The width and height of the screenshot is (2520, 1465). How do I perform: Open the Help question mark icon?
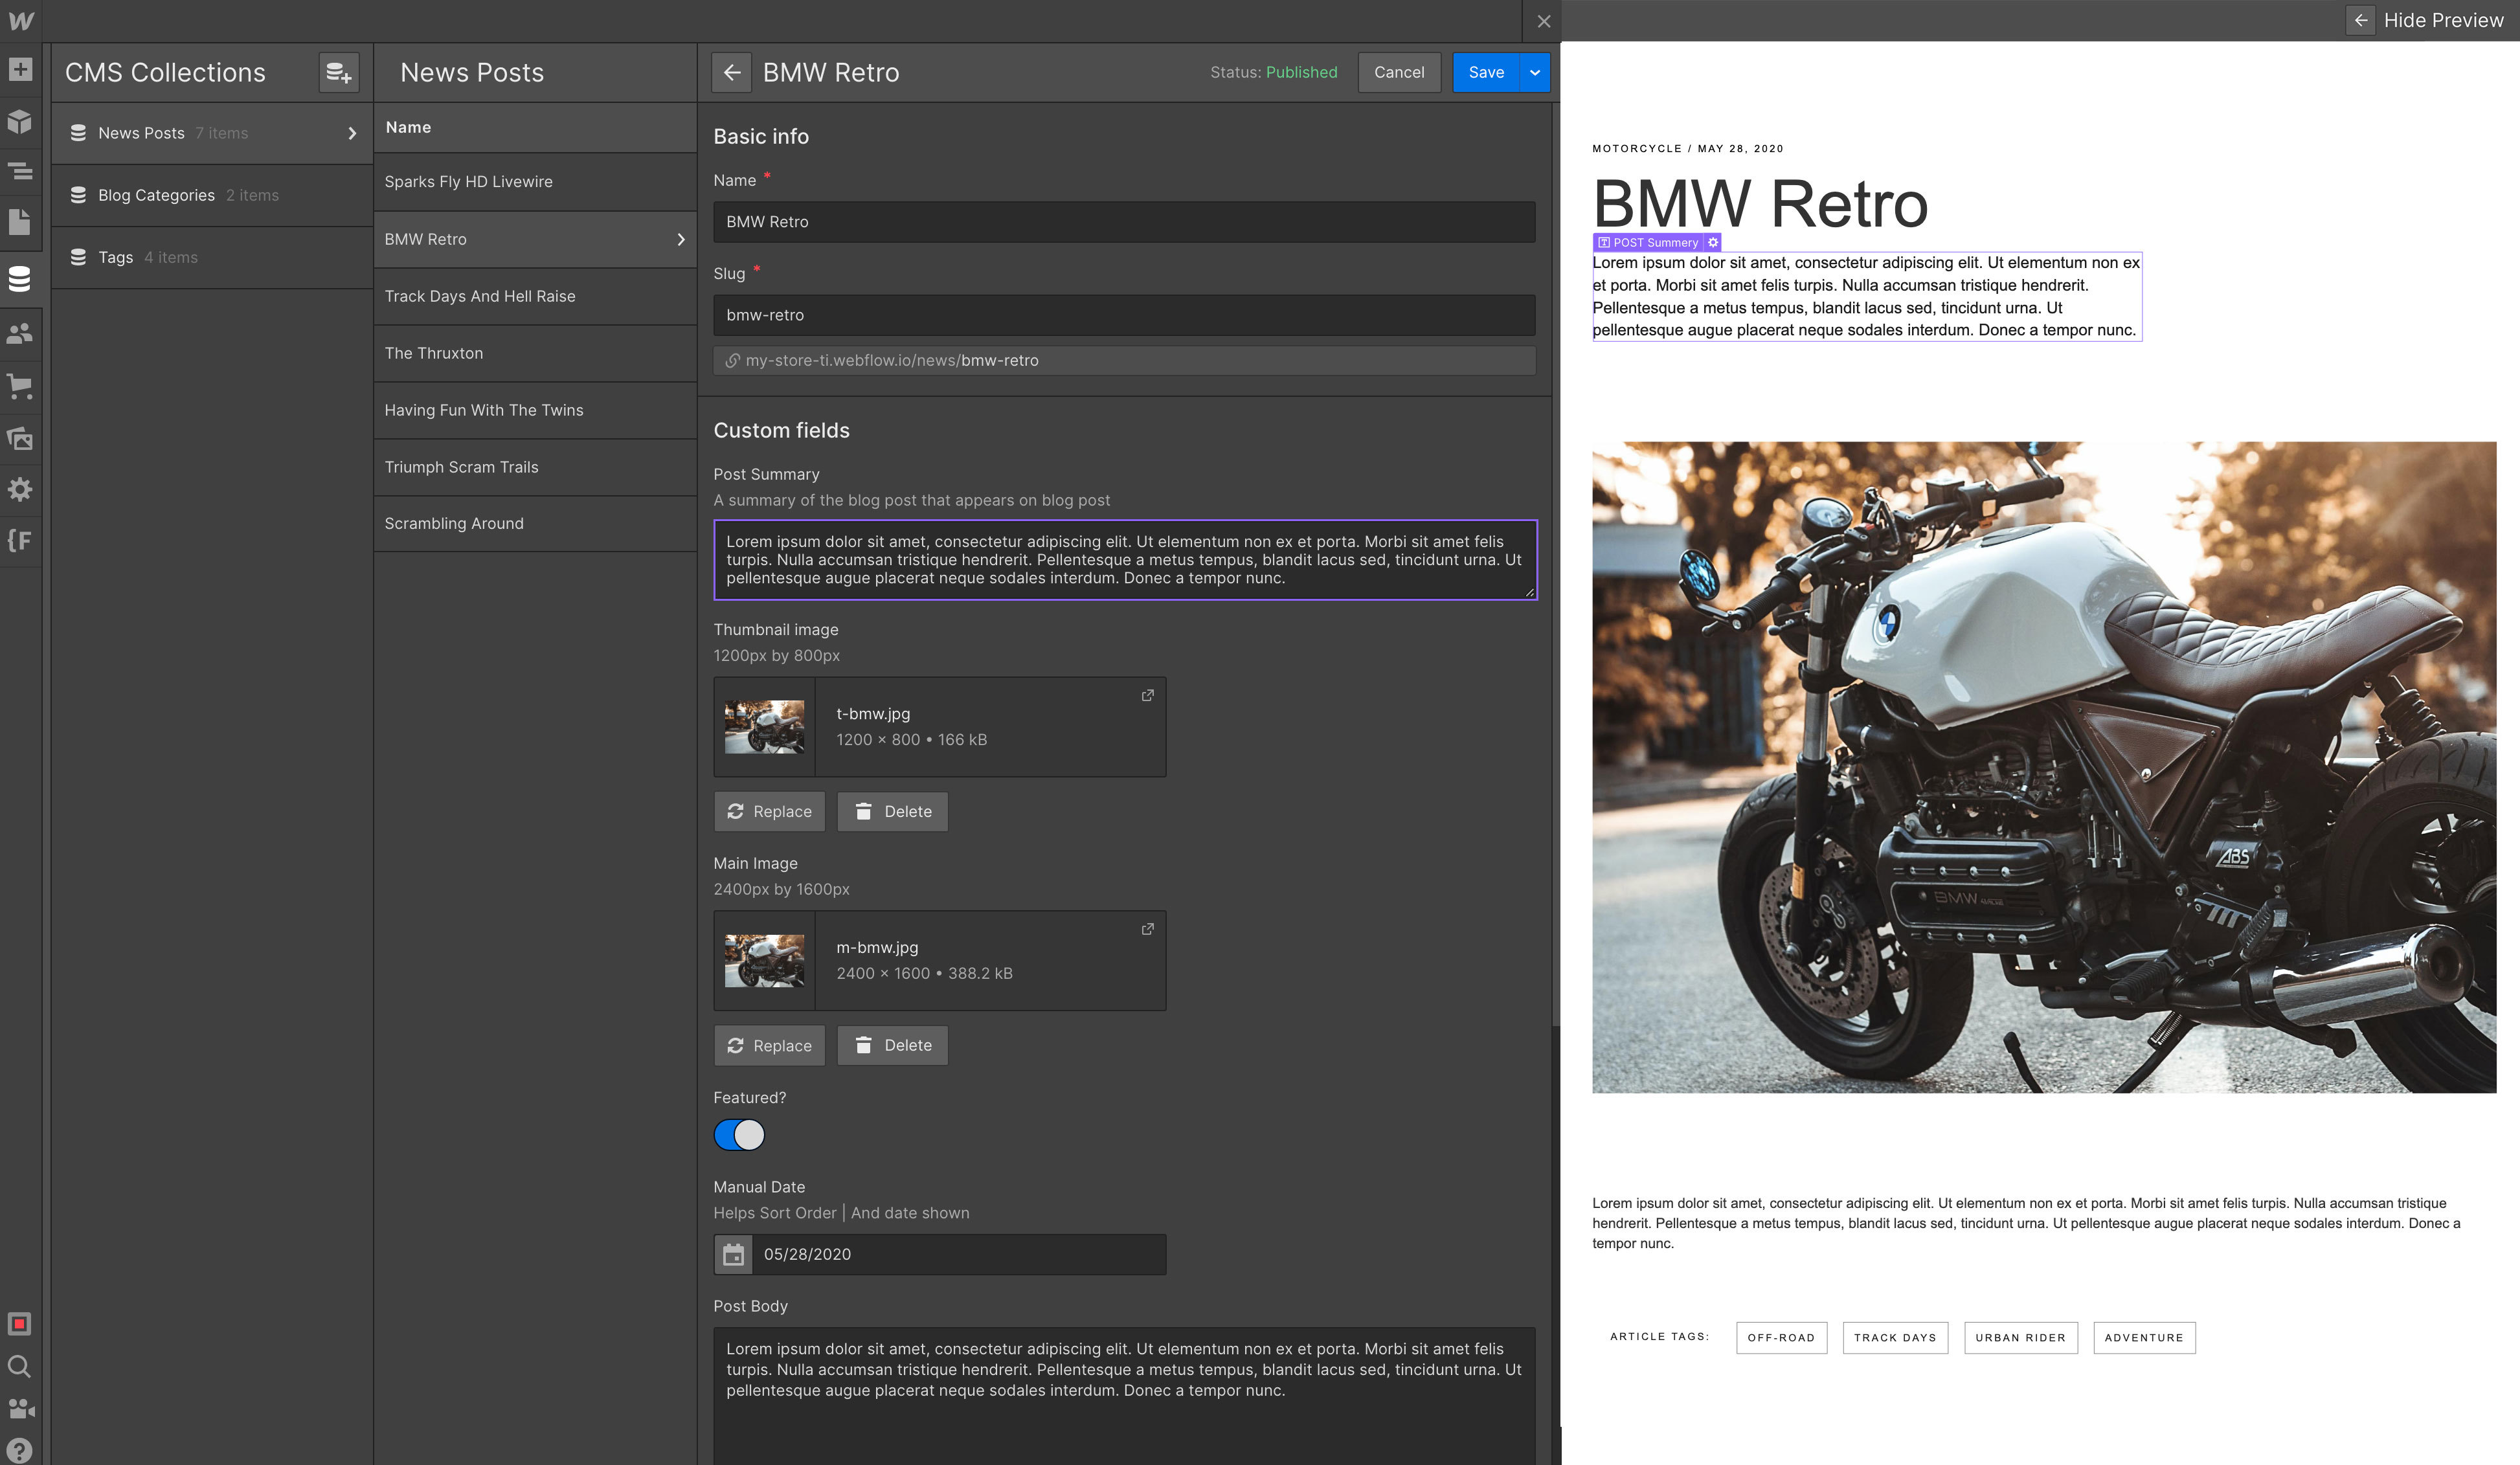[x=19, y=1450]
